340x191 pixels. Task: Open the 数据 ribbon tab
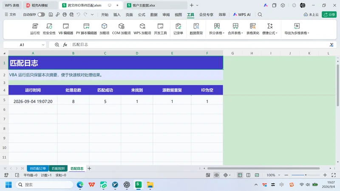tap(154, 14)
